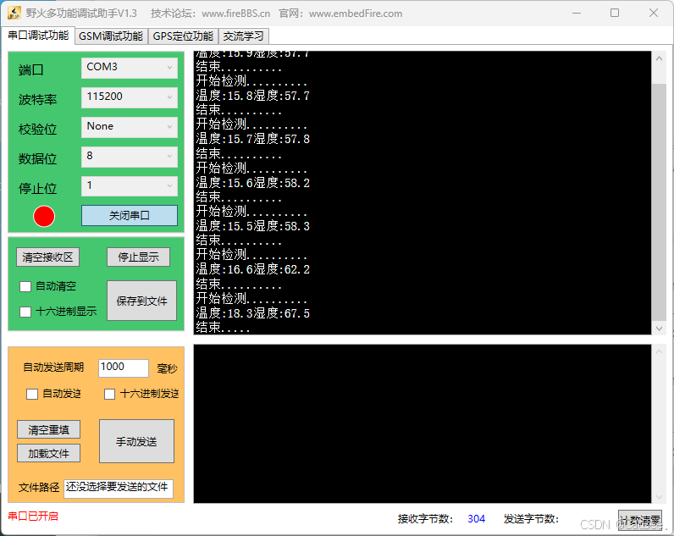Maximize the 野火多功能调试助手 window

coord(615,14)
